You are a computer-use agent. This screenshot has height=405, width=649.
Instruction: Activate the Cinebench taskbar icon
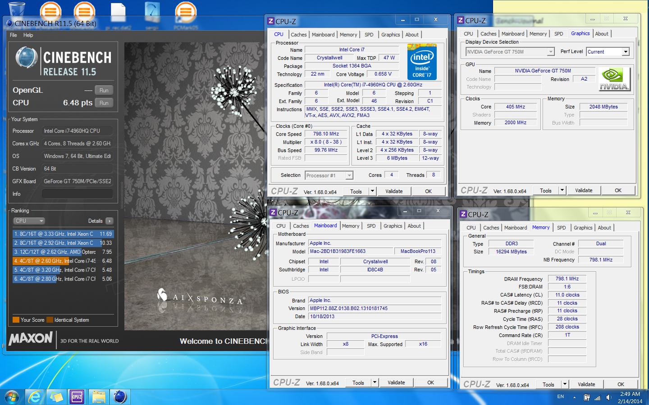[119, 397]
